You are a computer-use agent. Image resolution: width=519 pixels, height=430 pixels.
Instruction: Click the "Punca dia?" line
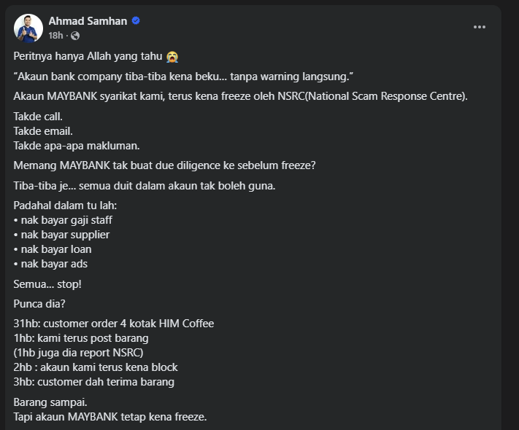coord(39,303)
